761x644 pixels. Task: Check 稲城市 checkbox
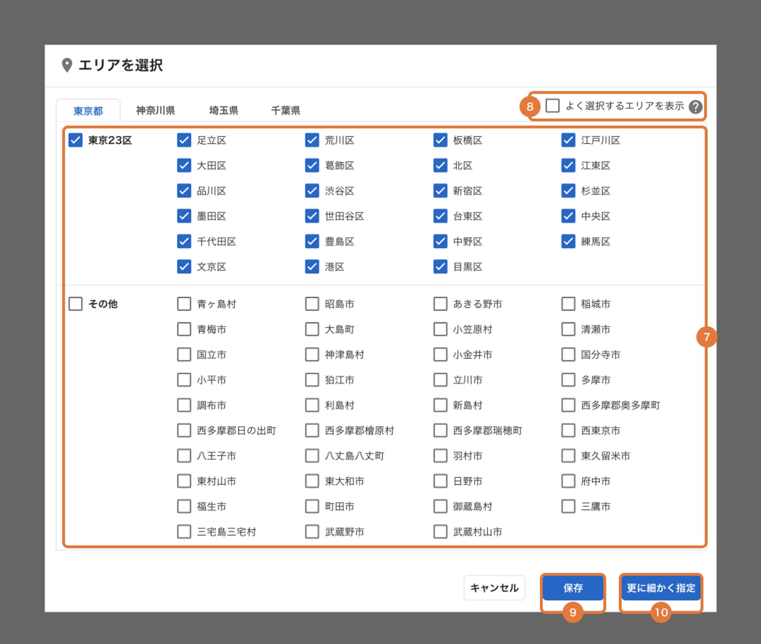tap(568, 304)
